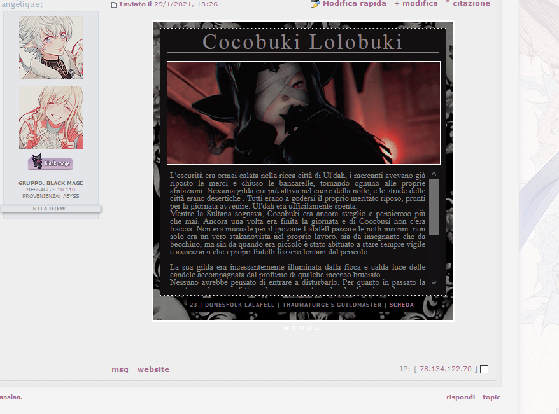Tick the checkbox next to the IP address
The width and height of the screenshot is (559, 414).
(x=484, y=369)
